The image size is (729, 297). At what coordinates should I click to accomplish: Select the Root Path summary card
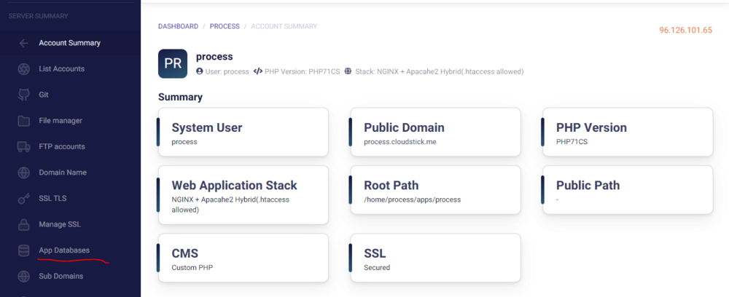point(435,190)
